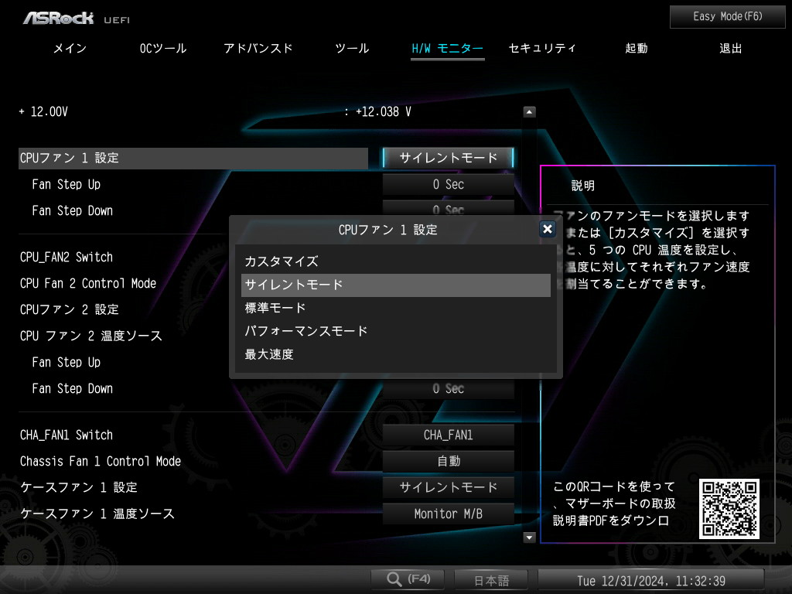Select パフォーマンスモード option
The image size is (792, 594).
pos(395,331)
